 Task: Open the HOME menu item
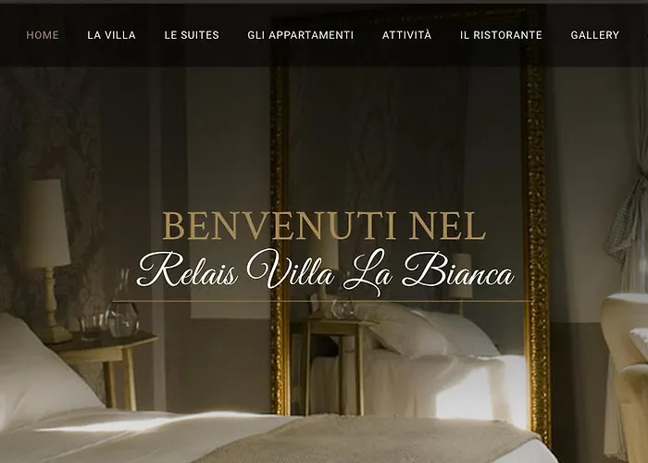point(43,35)
